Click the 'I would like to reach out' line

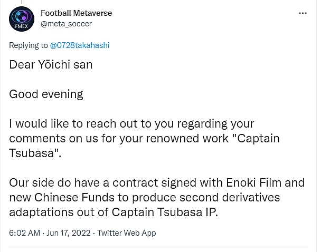[x=131, y=124]
